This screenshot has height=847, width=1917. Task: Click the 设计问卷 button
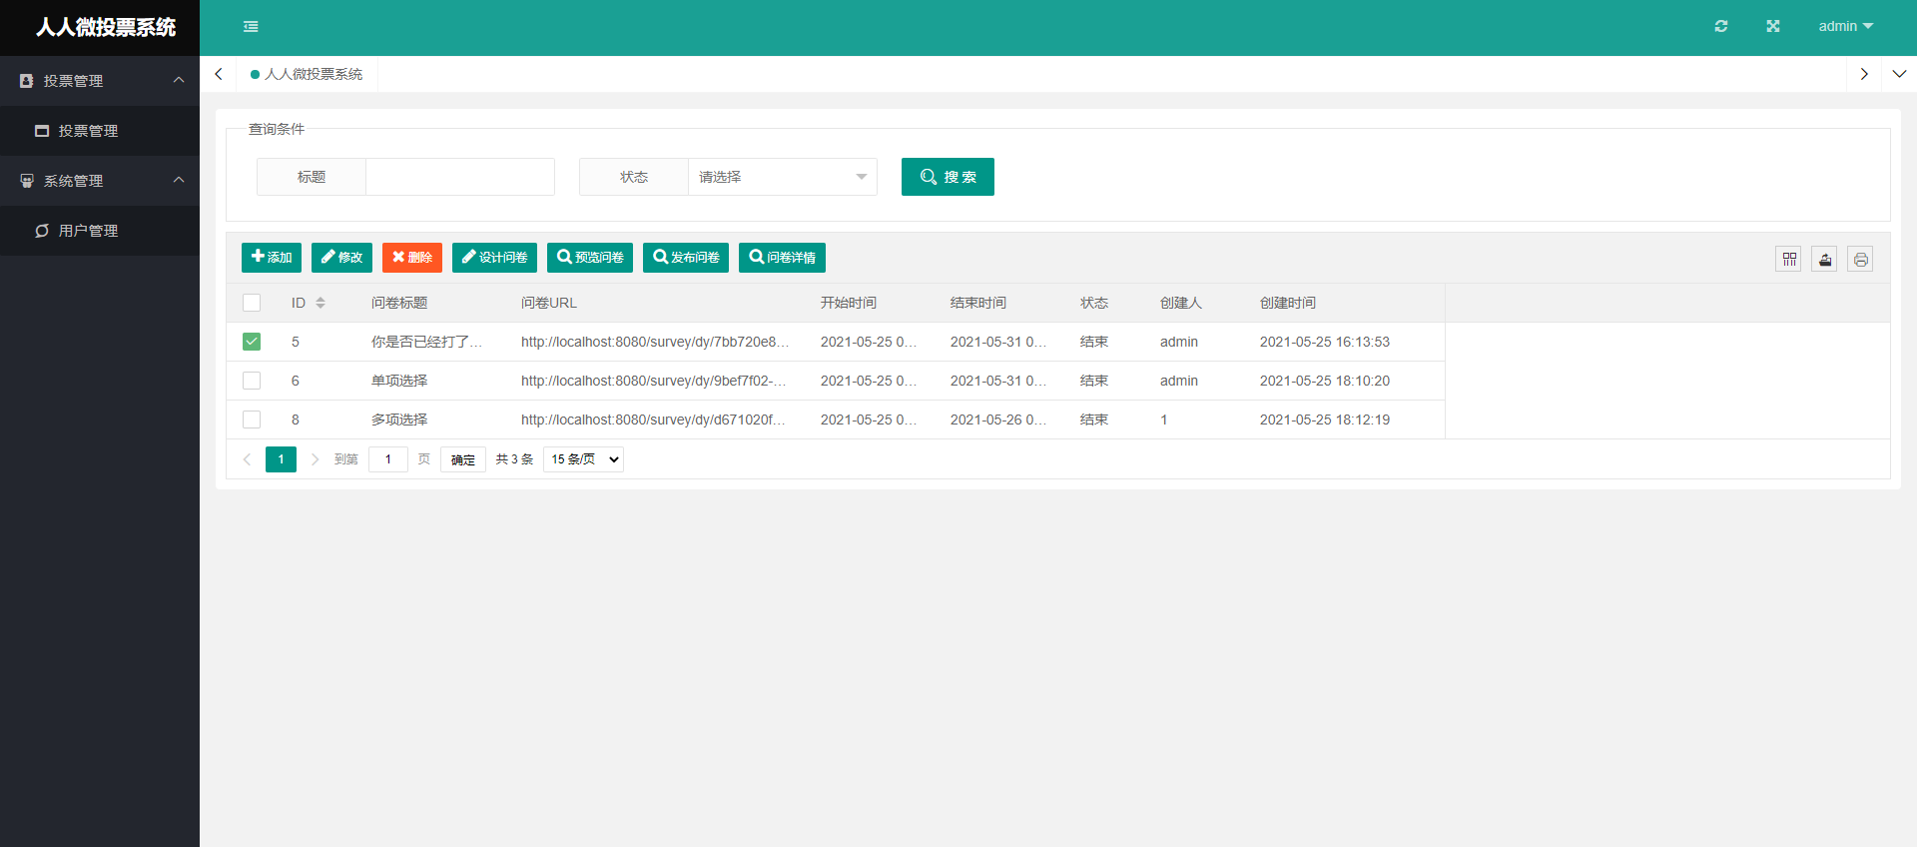pos(494,258)
